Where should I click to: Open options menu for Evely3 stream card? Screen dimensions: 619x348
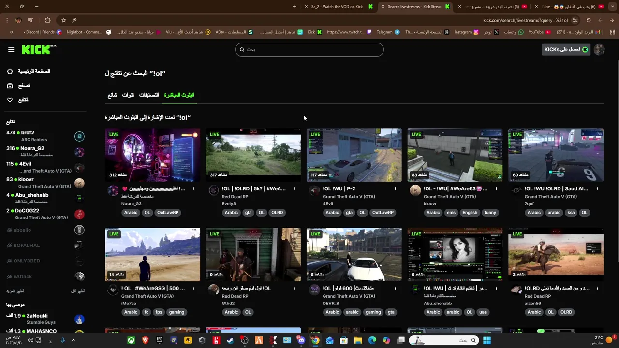[295, 188]
